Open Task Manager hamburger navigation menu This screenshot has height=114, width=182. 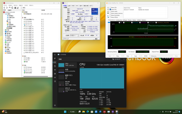55,55
